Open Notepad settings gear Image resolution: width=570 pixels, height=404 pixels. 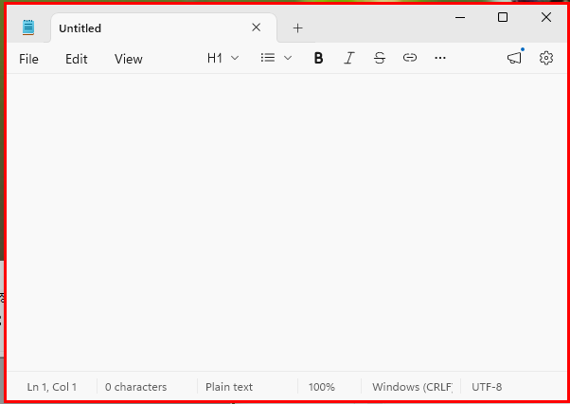tap(546, 58)
